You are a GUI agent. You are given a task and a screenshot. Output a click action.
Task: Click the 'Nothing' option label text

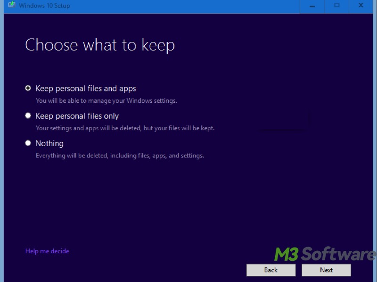pos(49,143)
